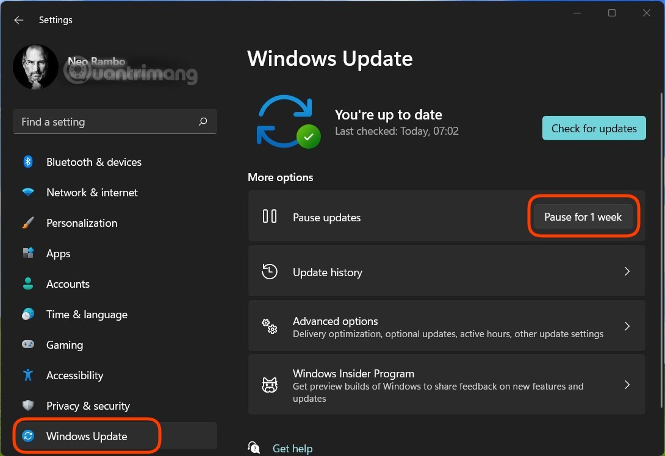Image resolution: width=665 pixels, height=456 pixels.
Task: Click the Accessibility figure icon
Action: 28,375
